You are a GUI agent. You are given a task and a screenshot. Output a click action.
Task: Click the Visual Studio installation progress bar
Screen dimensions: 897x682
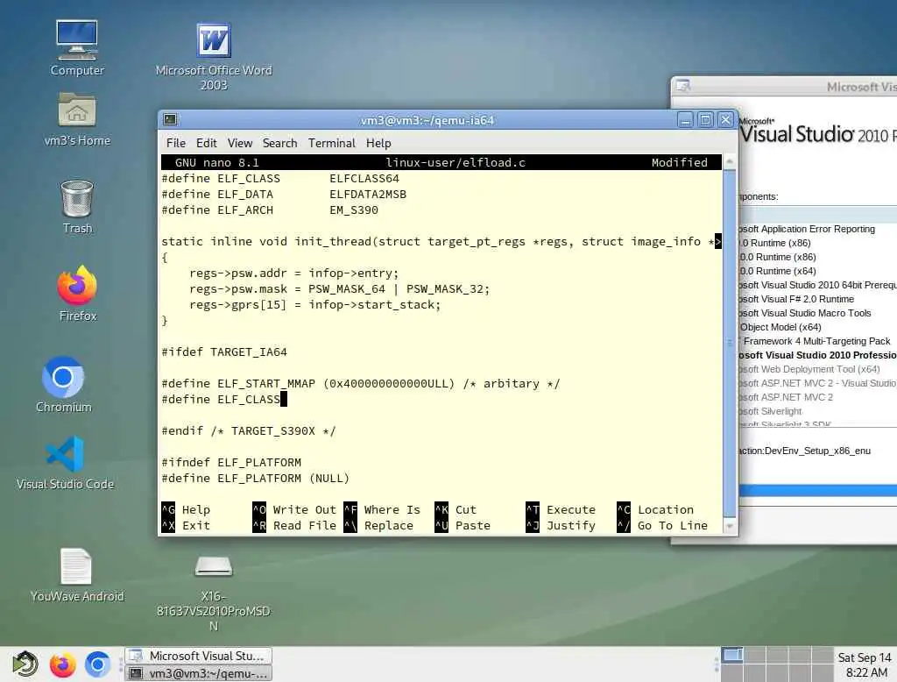[x=818, y=490]
